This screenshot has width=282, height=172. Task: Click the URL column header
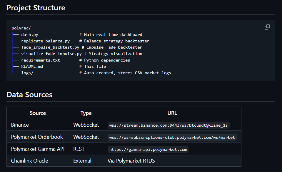(172, 113)
